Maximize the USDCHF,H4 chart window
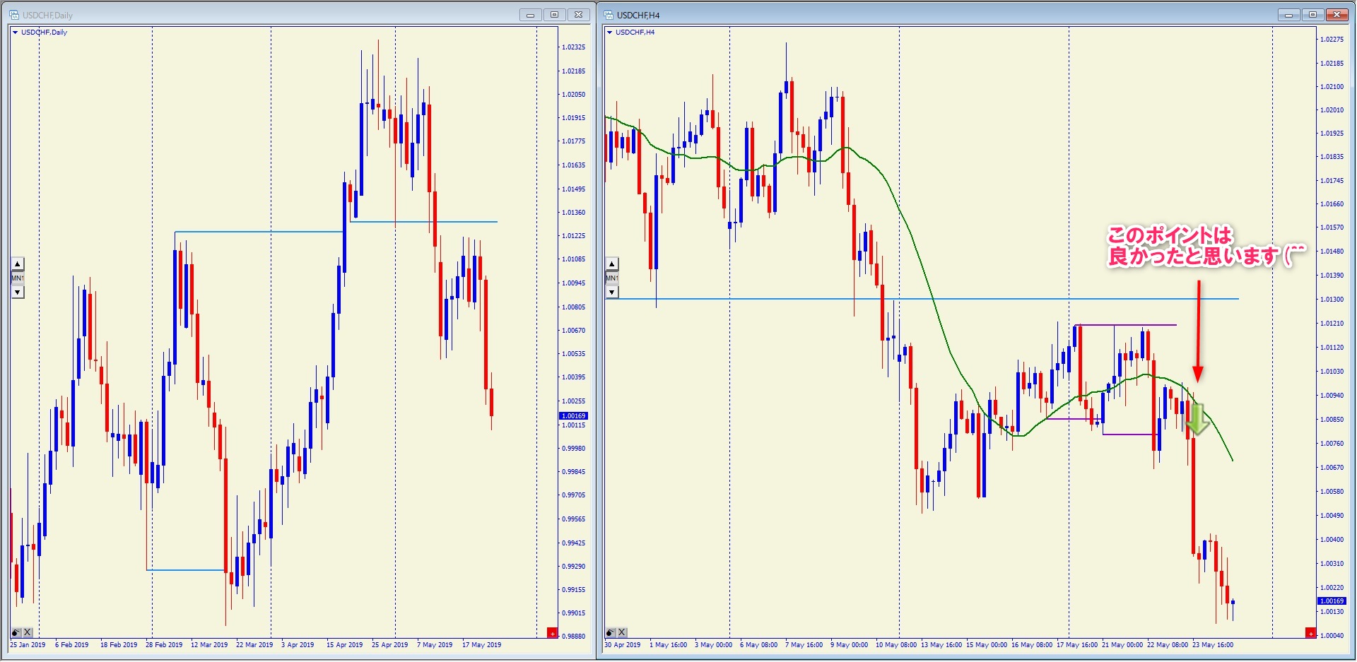The width and height of the screenshot is (1357, 662). [x=1312, y=15]
